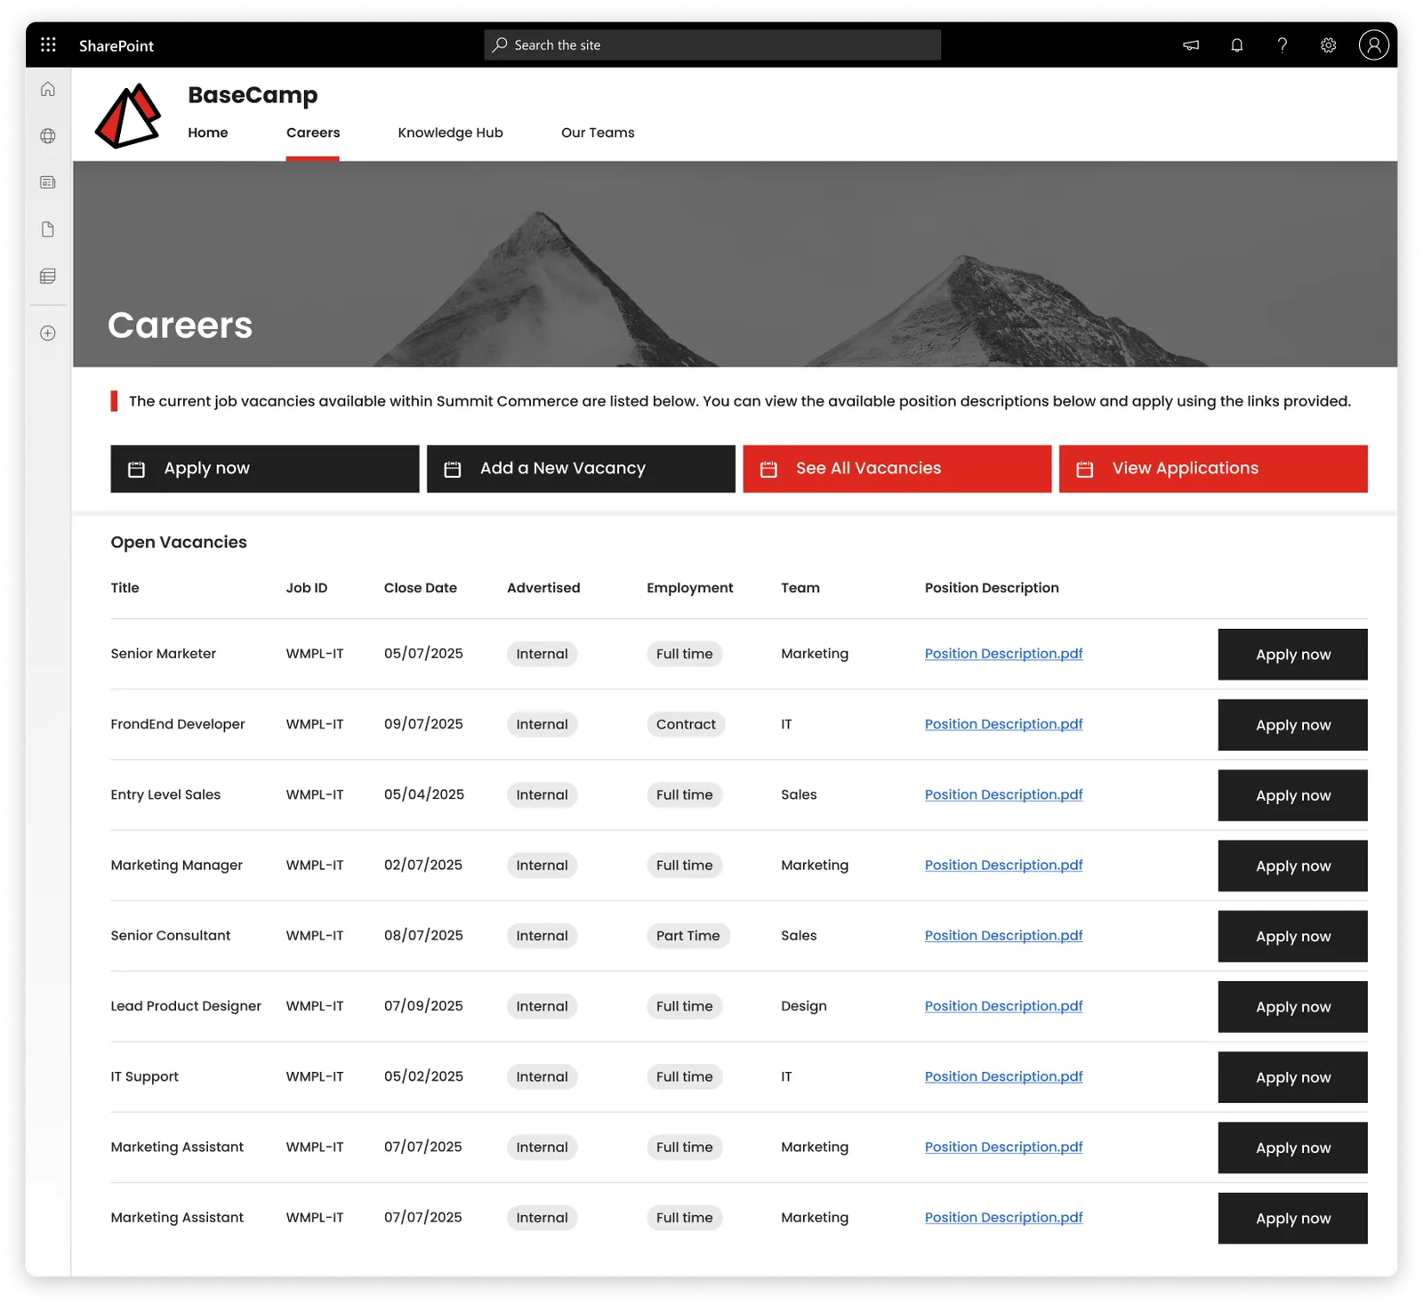The image size is (1423, 1305).
Task: Open the Knowledge Hub tab
Action: pos(450,133)
